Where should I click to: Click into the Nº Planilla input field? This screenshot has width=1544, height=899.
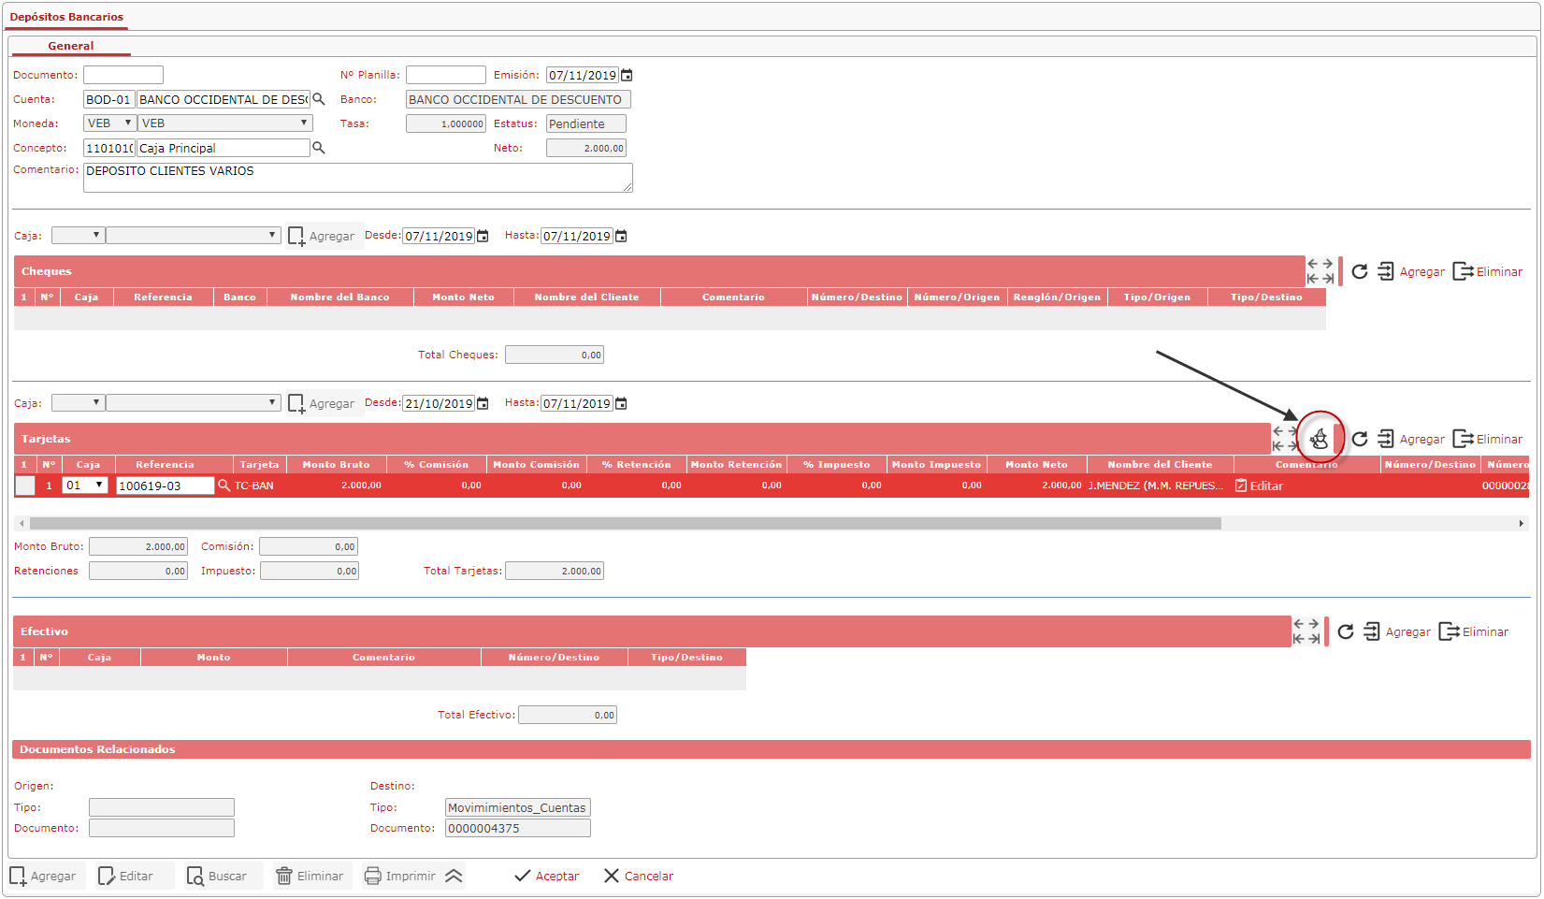point(446,75)
